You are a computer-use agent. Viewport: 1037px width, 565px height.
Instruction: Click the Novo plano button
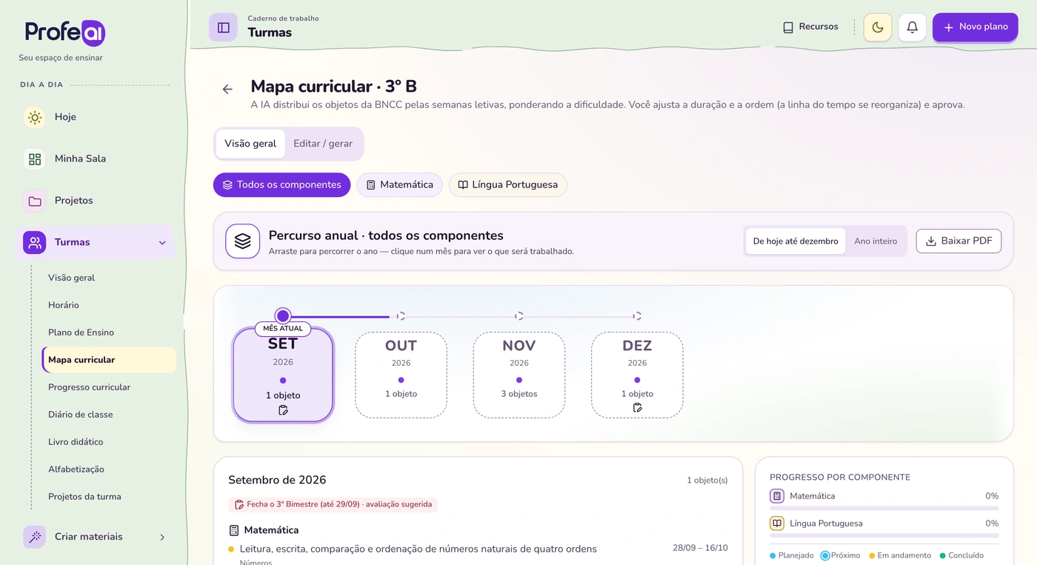975,27
